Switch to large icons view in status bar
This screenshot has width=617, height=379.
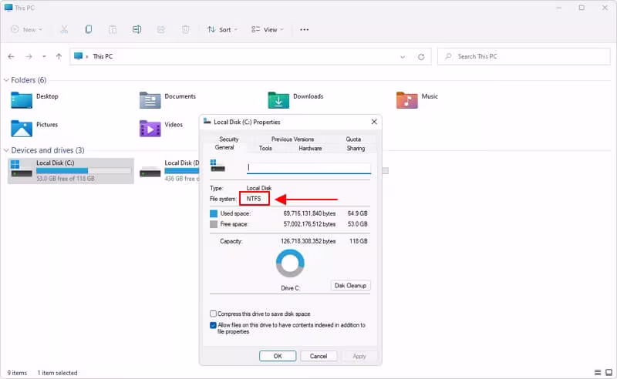[x=609, y=372]
